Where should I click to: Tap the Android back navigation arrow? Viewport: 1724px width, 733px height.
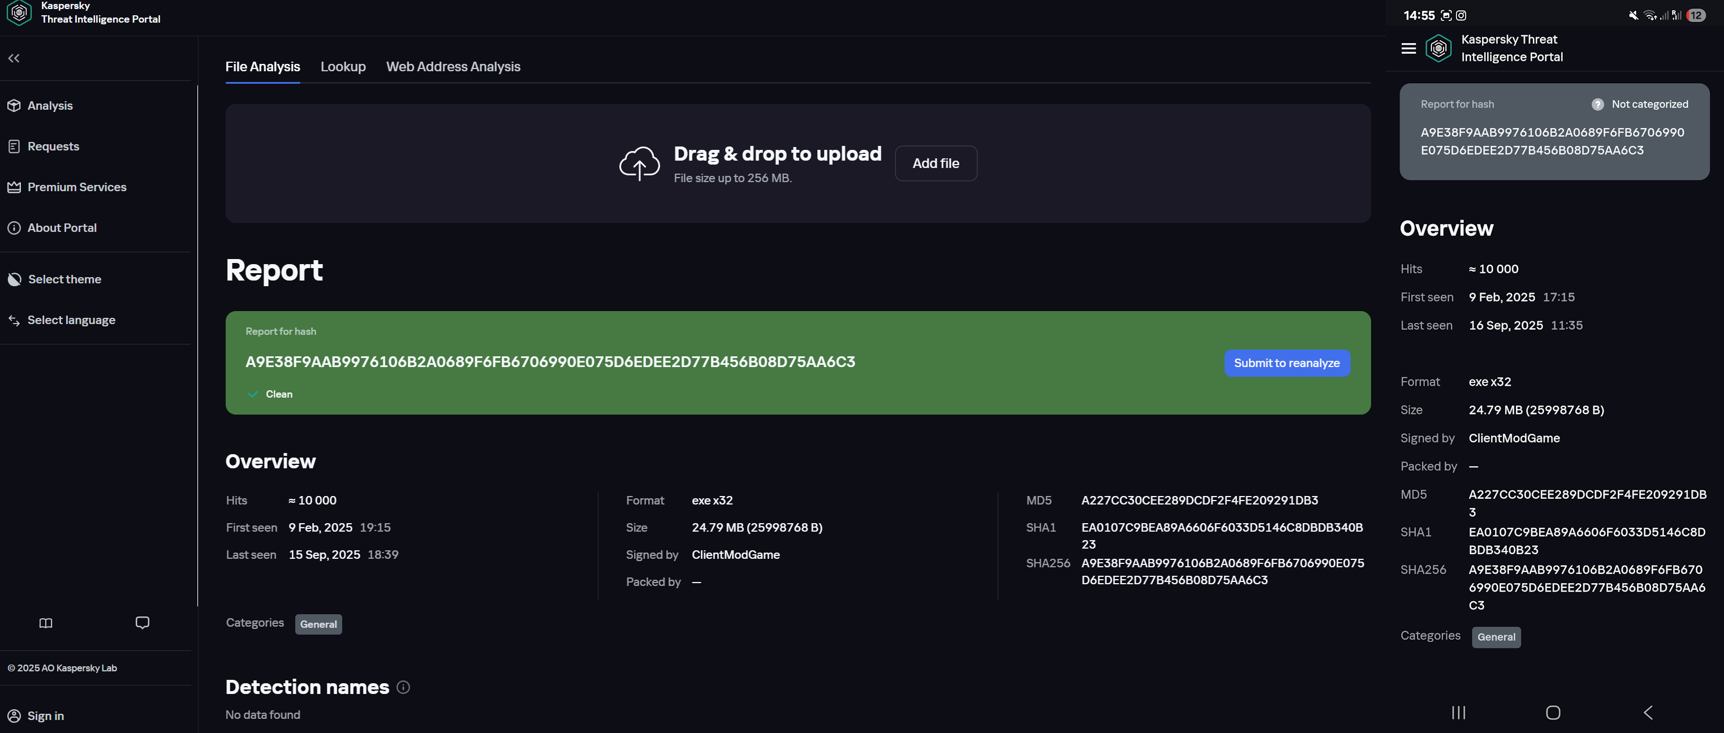(1648, 712)
